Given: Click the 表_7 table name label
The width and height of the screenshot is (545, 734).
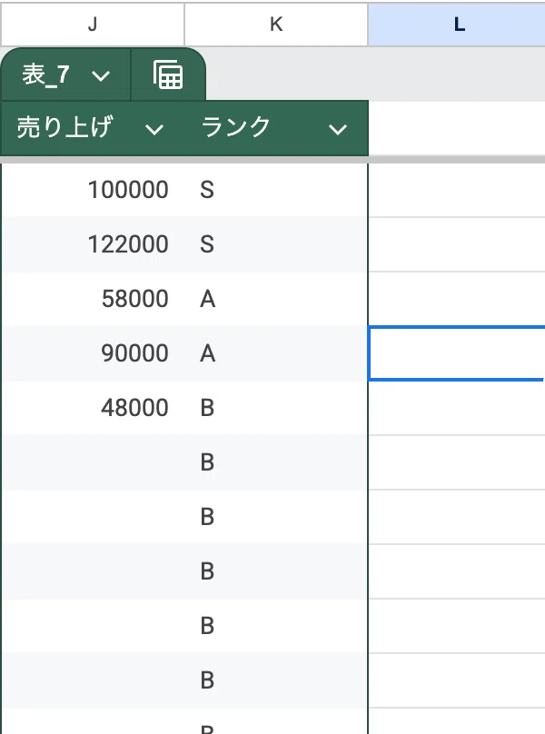Looking at the screenshot, I should click(46, 74).
